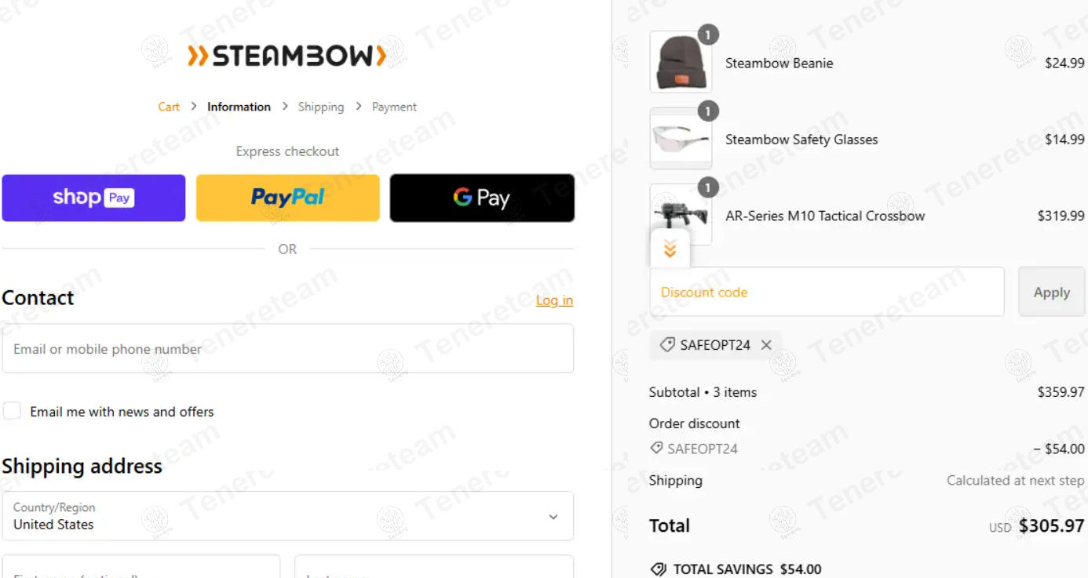The width and height of the screenshot is (1088, 578).
Task: Go back to Cart in breadcrumb
Action: (169, 107)
